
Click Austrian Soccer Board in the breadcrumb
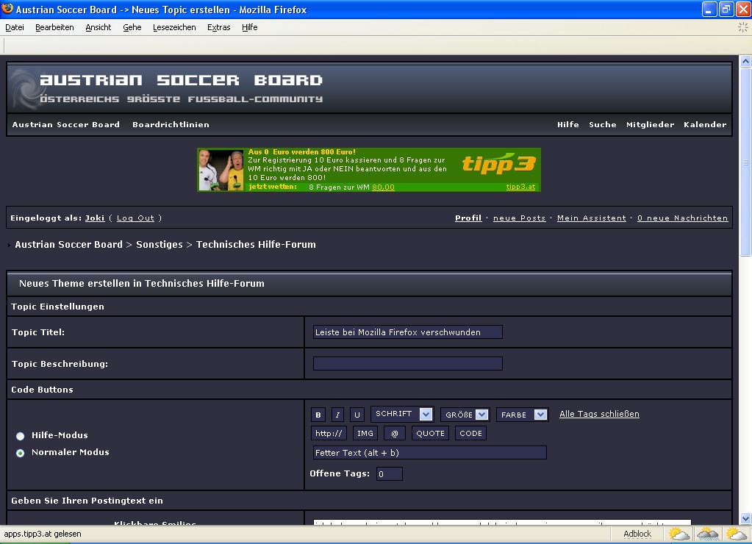[x=68, y=245]
